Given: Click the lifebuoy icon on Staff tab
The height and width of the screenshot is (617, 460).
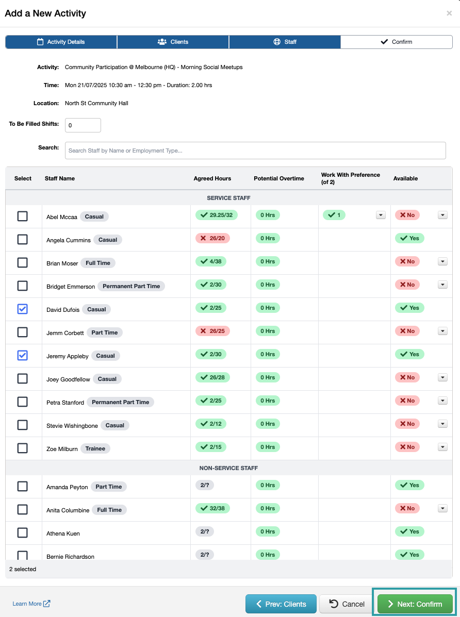Looking at the screenshot, I should pyautogui.click(x=277, y=42).
